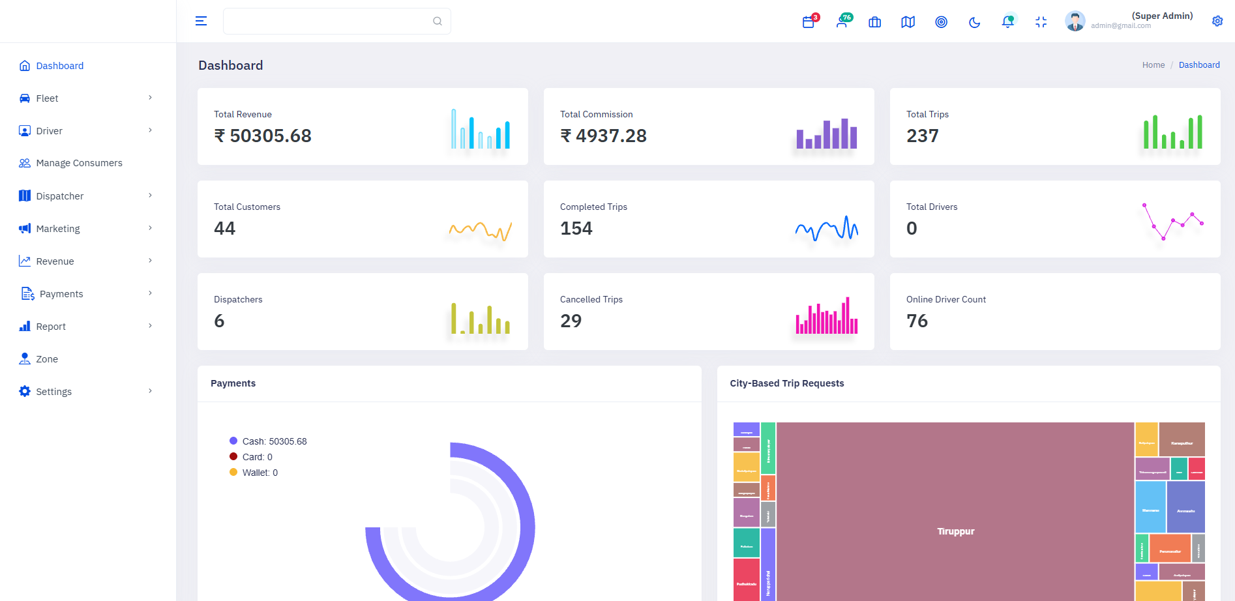Open the settings gear icon beside Super Admin
The width and height of the screenshot is (1235, 601).
point(1217,22)
